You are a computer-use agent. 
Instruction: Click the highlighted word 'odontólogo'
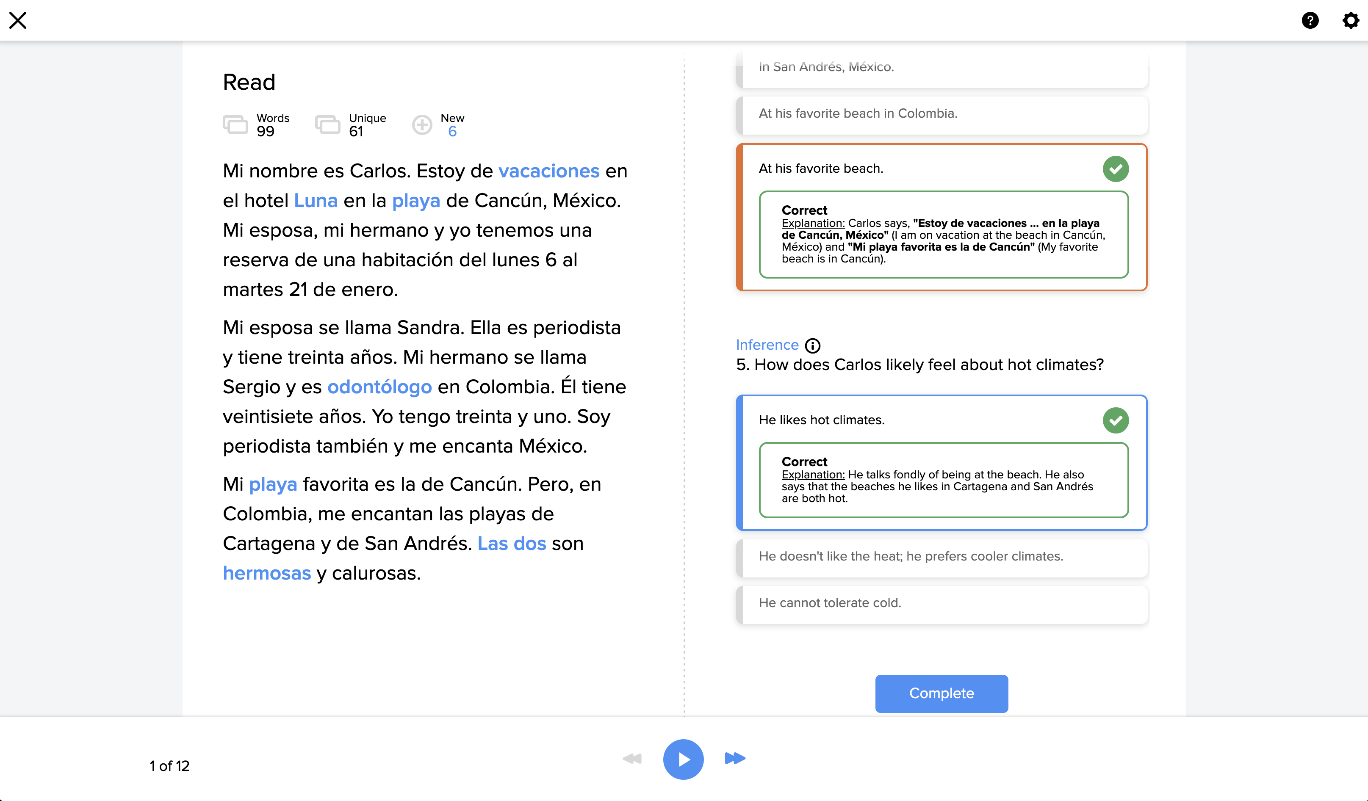379,387
